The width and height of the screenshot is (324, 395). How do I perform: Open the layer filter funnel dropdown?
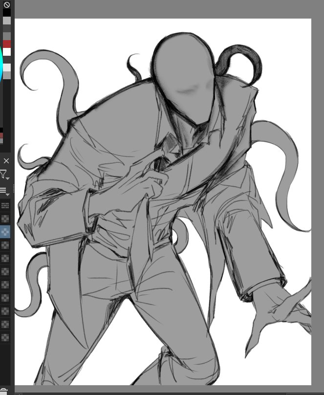(x=4, y=175)
